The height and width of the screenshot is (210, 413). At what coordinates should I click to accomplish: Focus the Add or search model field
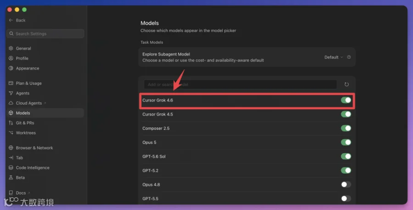point(240,84)
